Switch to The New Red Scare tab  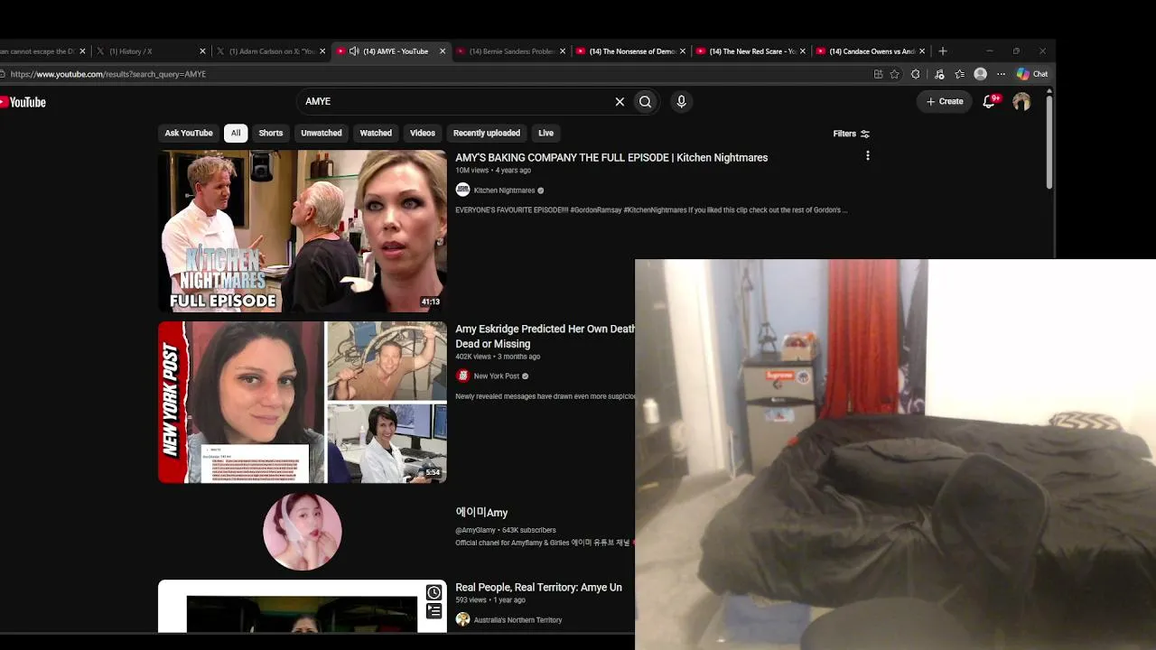[x=751, y=51]
